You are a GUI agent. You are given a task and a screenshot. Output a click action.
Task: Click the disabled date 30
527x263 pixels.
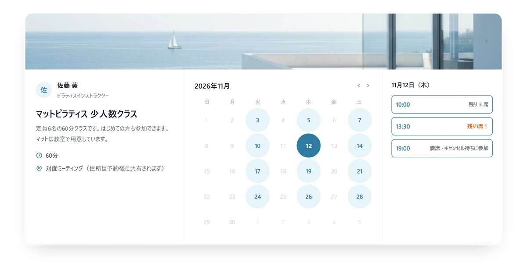pos(232,222)
